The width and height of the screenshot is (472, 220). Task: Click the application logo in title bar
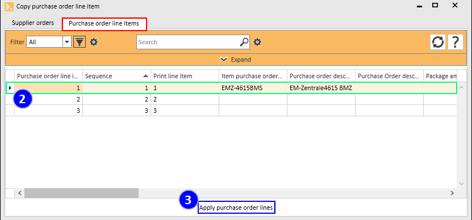click(x=9, y=6)
